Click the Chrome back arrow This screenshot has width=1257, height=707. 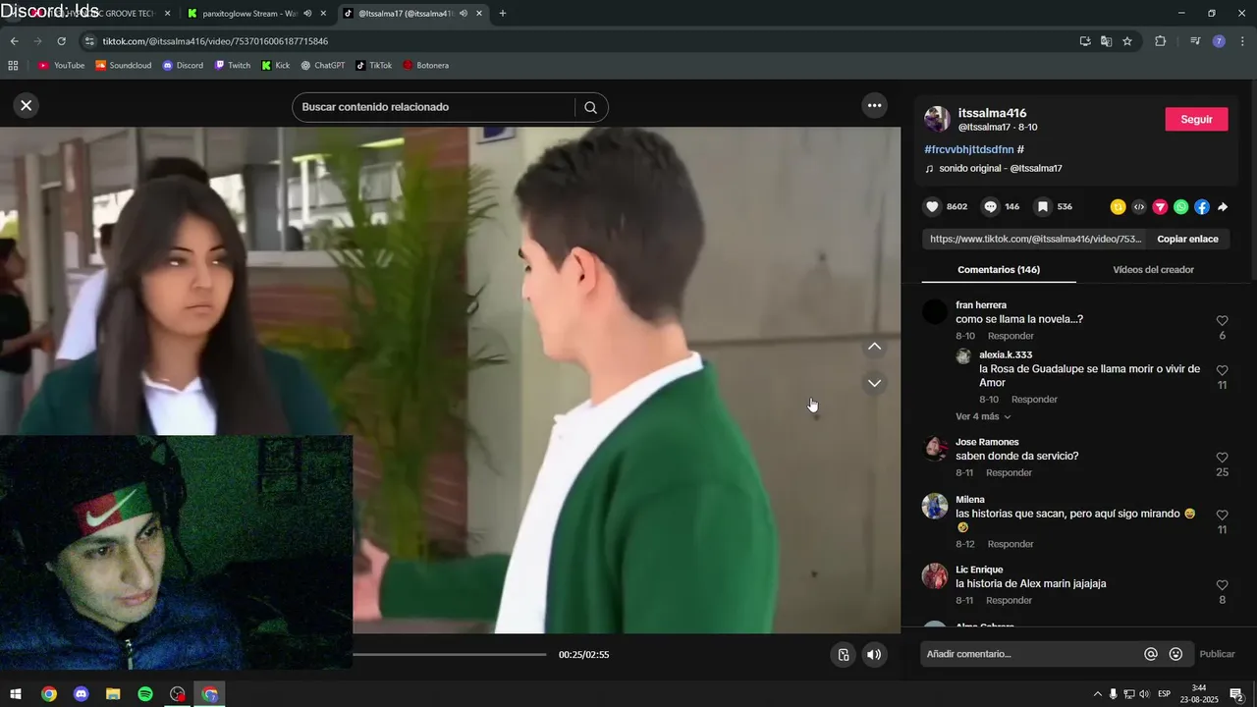(14, 41)
